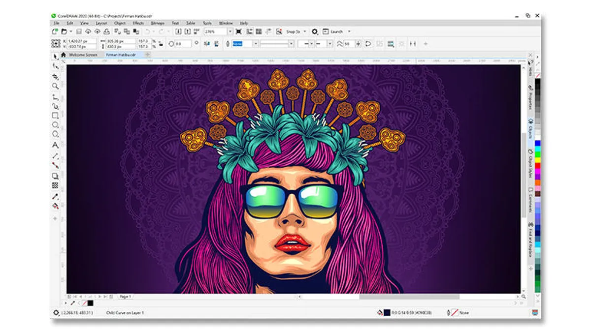Select the Rectangle tool

pos(55,116)
